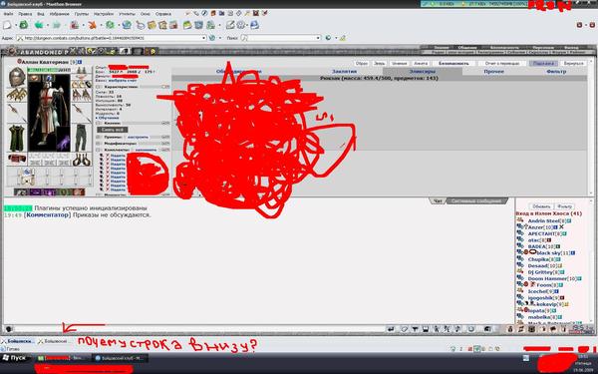Open the search box dropdown arrow

click(x=318, y=38)
